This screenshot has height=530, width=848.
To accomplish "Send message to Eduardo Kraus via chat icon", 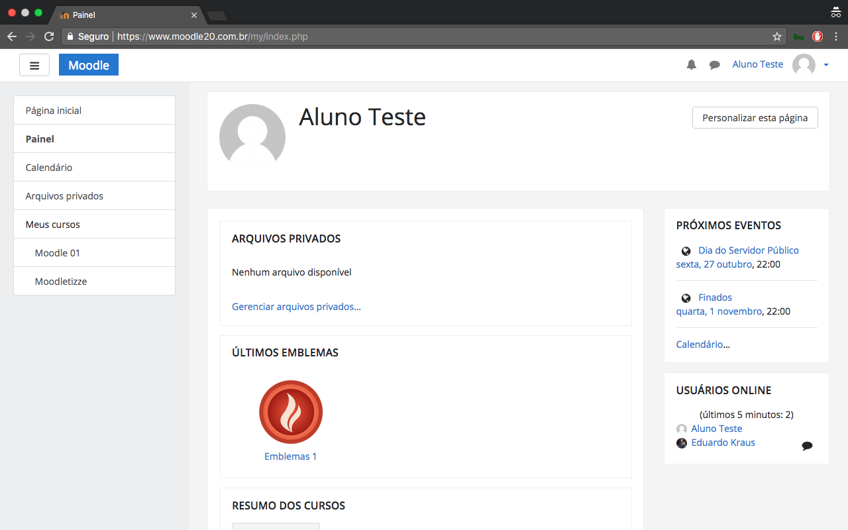I will 807,446.
